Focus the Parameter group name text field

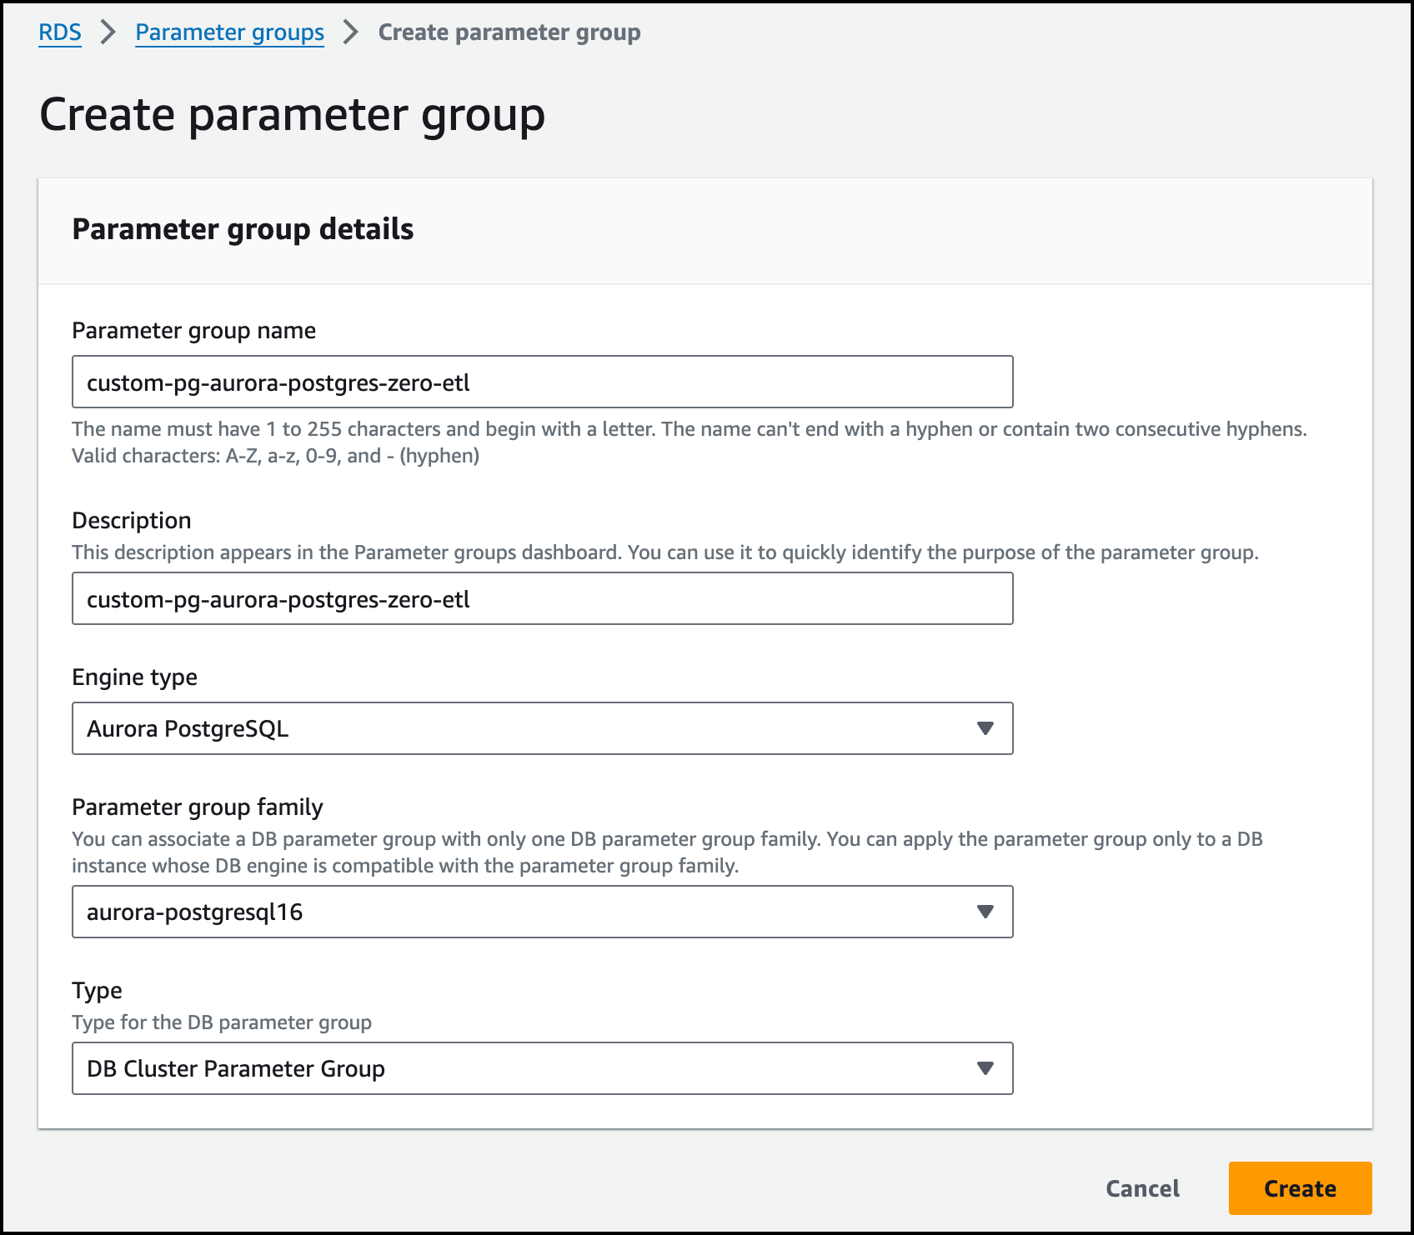point(542,382)
